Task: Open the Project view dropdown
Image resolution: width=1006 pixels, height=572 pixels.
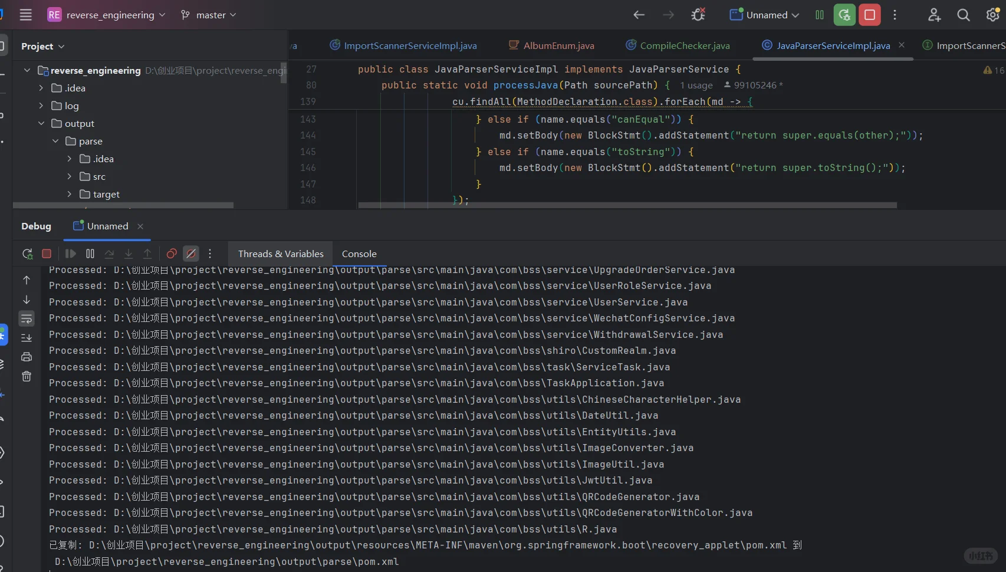Action: [43, 46]
